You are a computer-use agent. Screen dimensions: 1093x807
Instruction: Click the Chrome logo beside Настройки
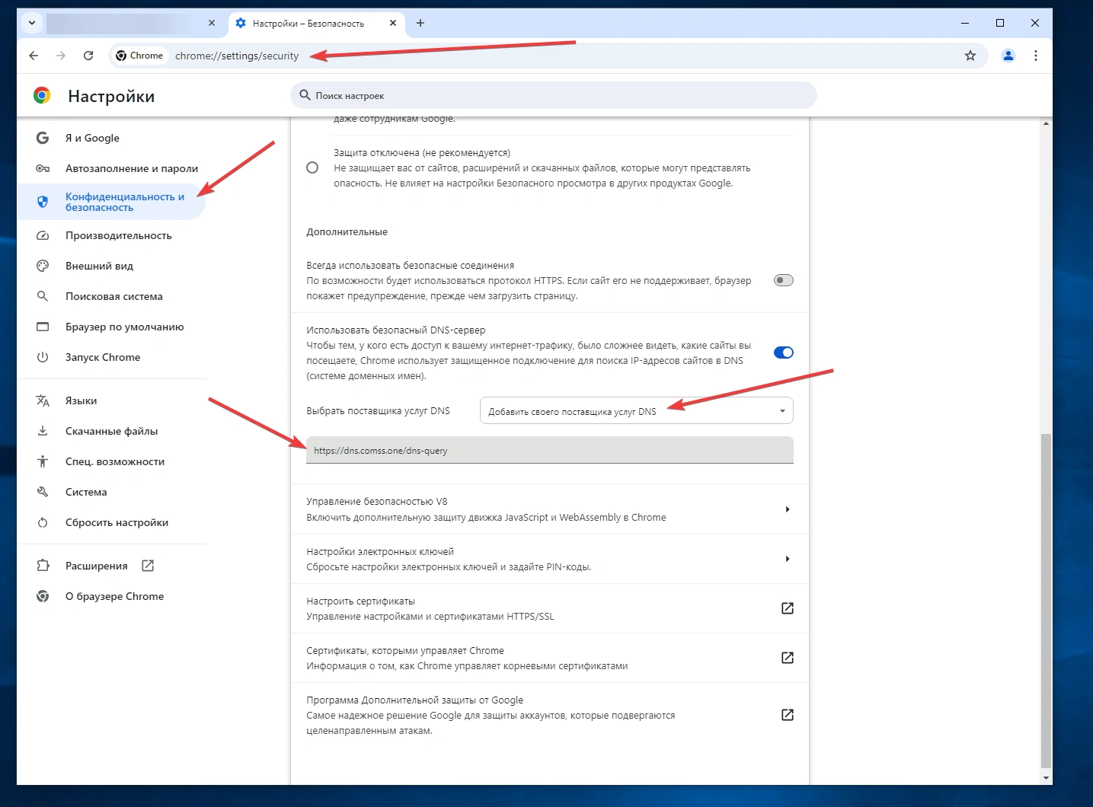pyautogui.click(x=42, y=95)
